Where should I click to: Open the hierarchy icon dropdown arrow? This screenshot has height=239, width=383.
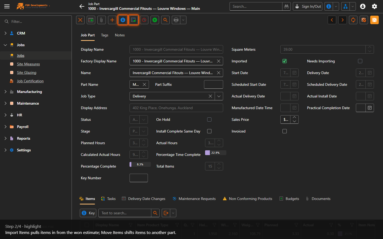coord(353,6)
